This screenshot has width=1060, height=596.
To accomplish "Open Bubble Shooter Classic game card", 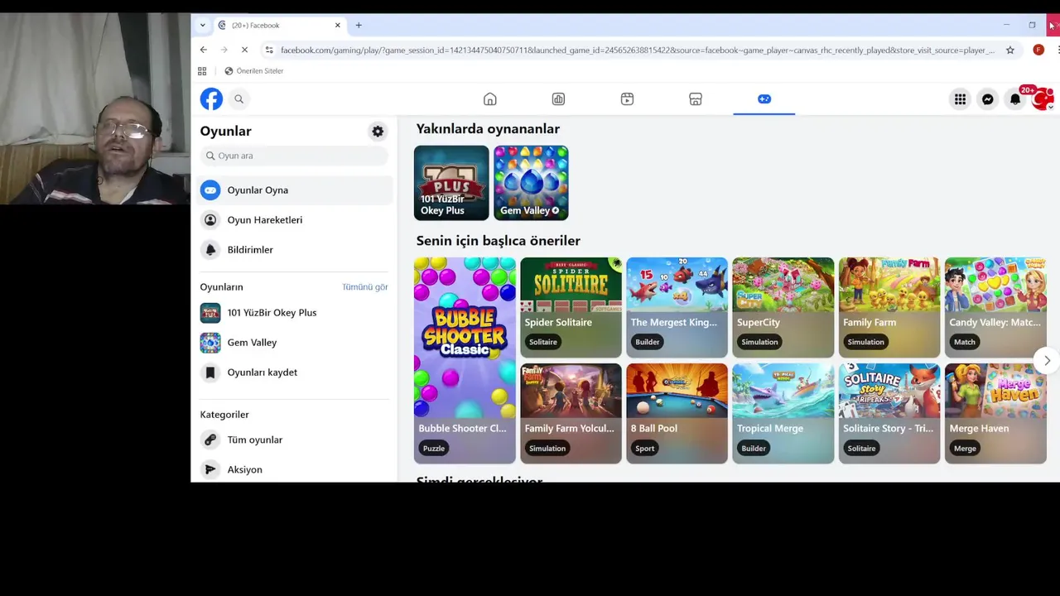I will (x=465, y=360).
